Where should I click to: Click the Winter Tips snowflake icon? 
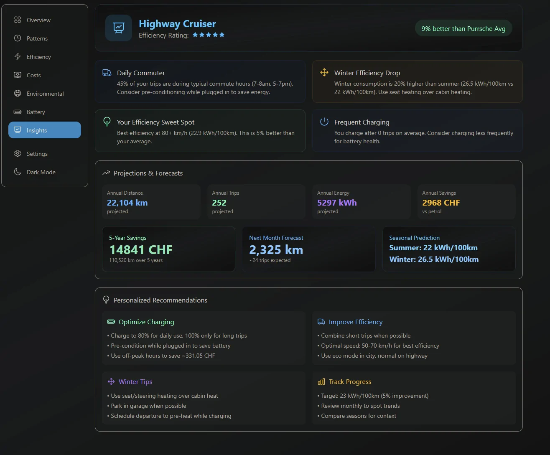click(x=111, y=381)
